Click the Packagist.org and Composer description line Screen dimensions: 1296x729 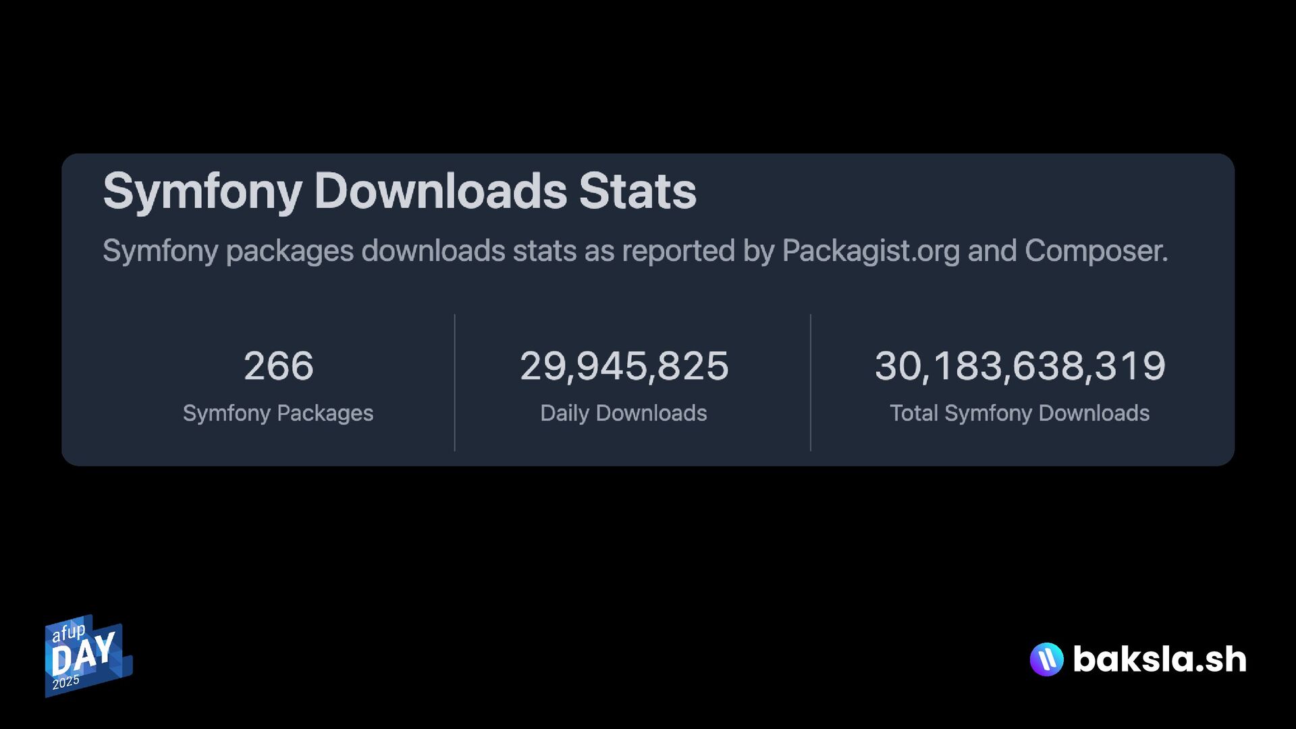coord(635,251)
